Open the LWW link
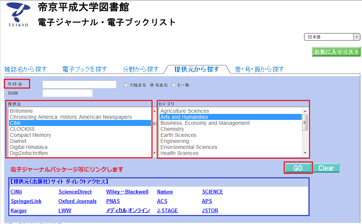This screenshot has width=362, height=224. (65, 210)
